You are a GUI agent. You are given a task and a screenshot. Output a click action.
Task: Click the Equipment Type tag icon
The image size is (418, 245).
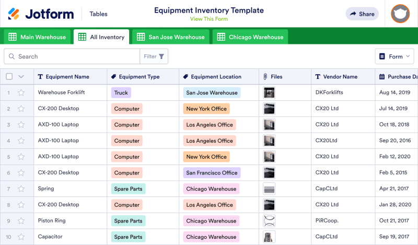[x=114, y=77]
